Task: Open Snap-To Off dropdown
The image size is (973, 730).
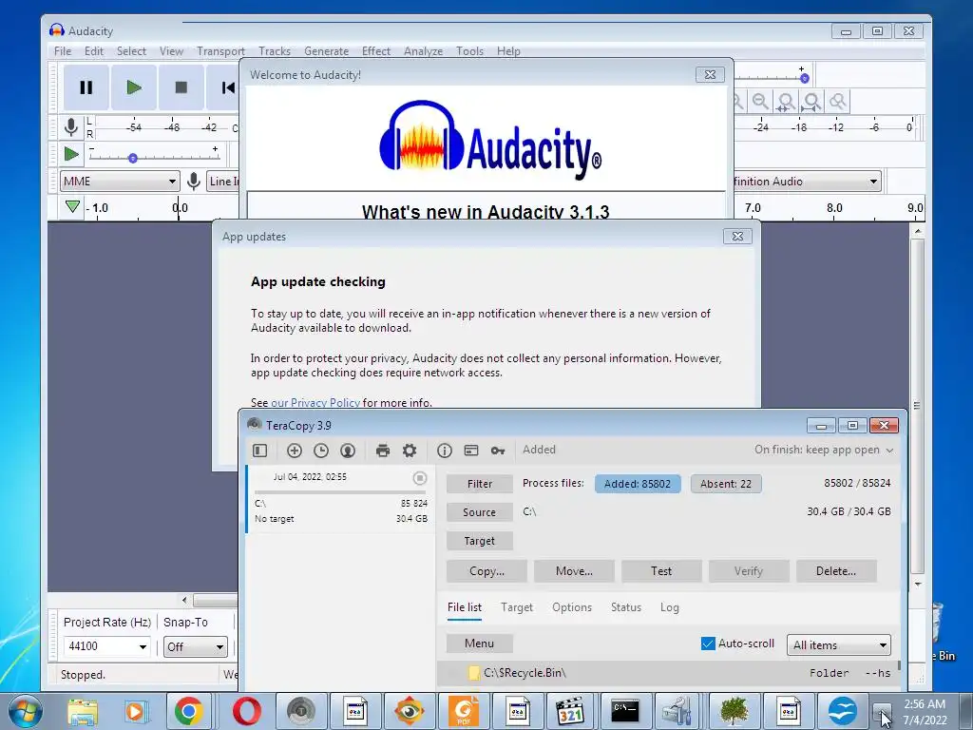Action: click(196, 646)
